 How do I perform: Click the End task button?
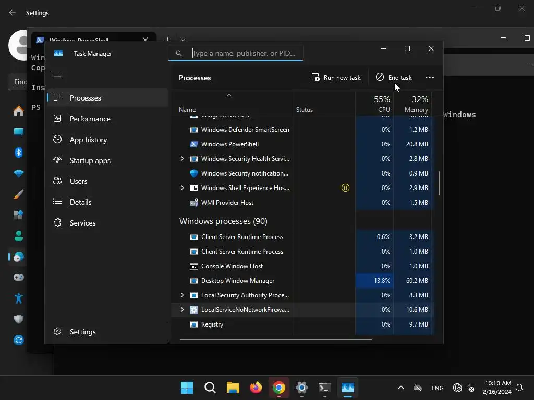click(394, 78)
